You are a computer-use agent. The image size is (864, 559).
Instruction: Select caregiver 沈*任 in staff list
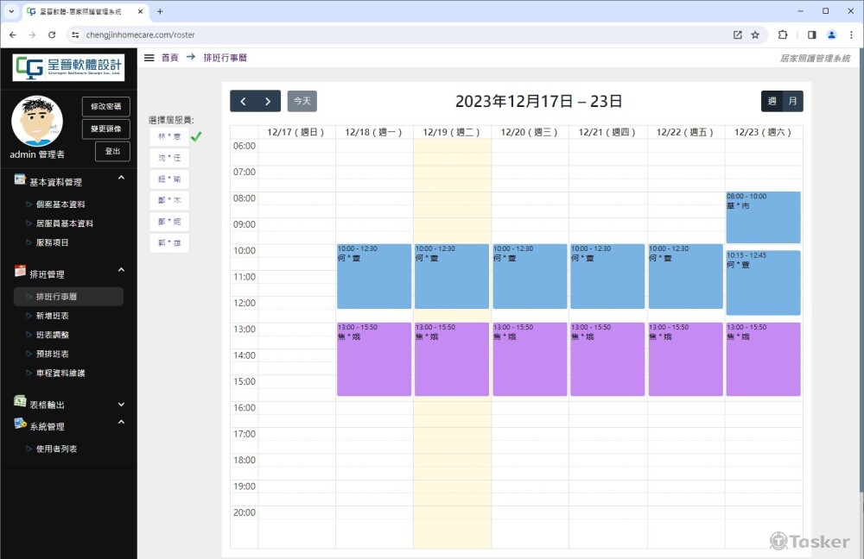169,158
